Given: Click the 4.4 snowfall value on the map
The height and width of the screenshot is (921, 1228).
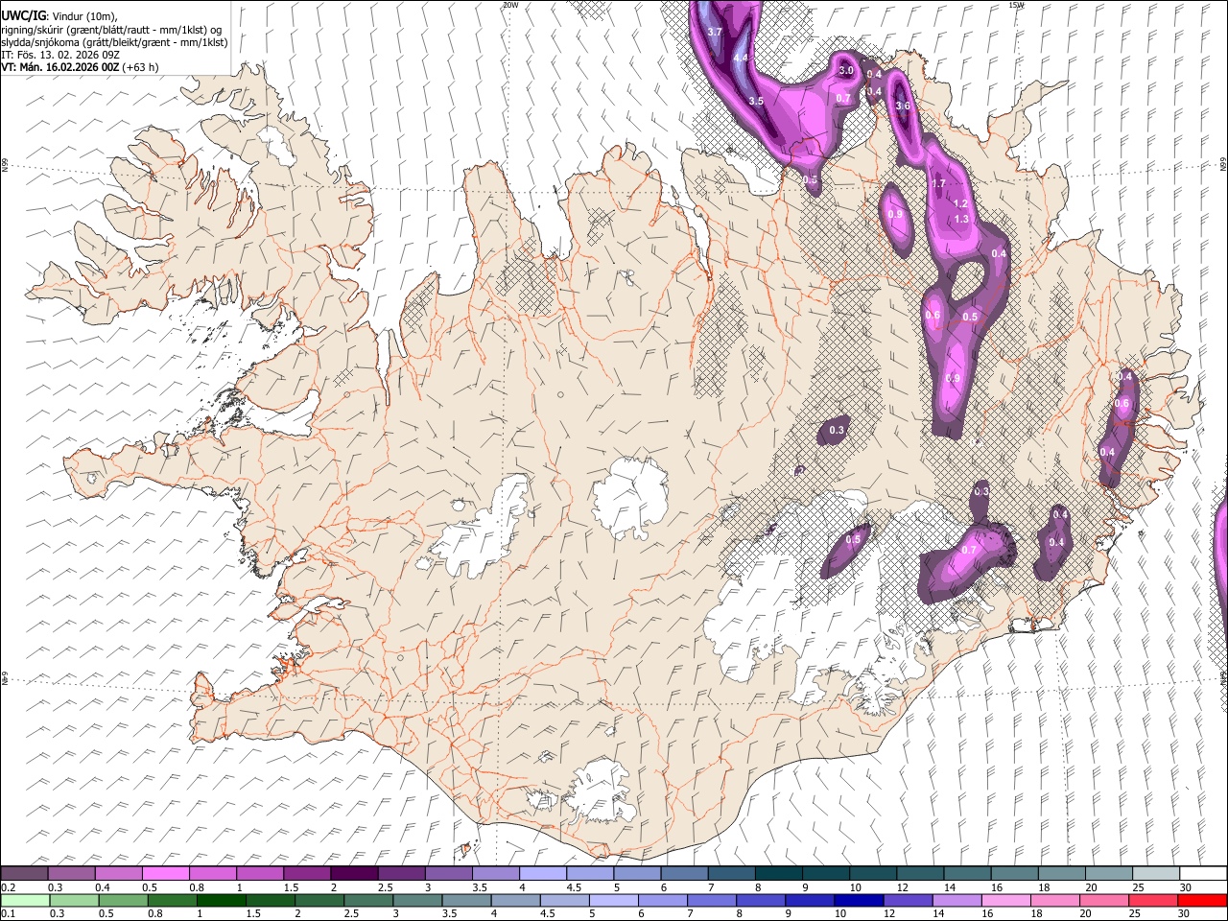Looking at the screenshot, I should (x=741, y=58).
